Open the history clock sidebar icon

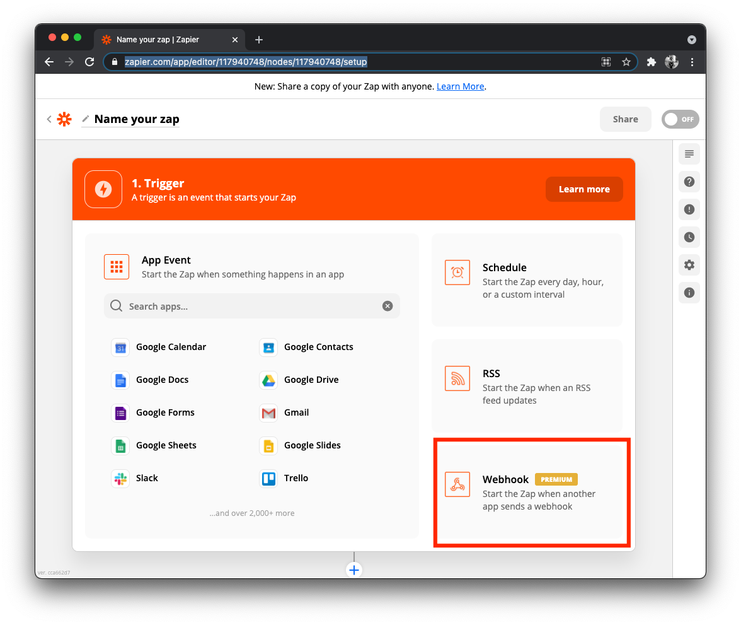click(689, 237)
